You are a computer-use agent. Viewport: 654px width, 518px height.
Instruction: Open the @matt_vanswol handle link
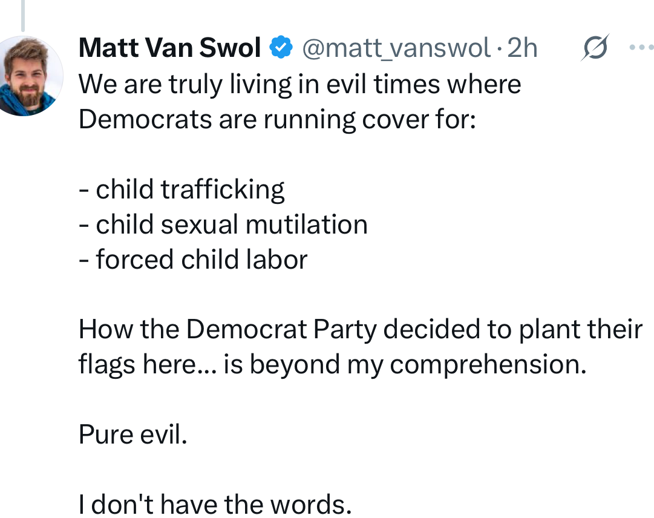[x=396, y=48]
